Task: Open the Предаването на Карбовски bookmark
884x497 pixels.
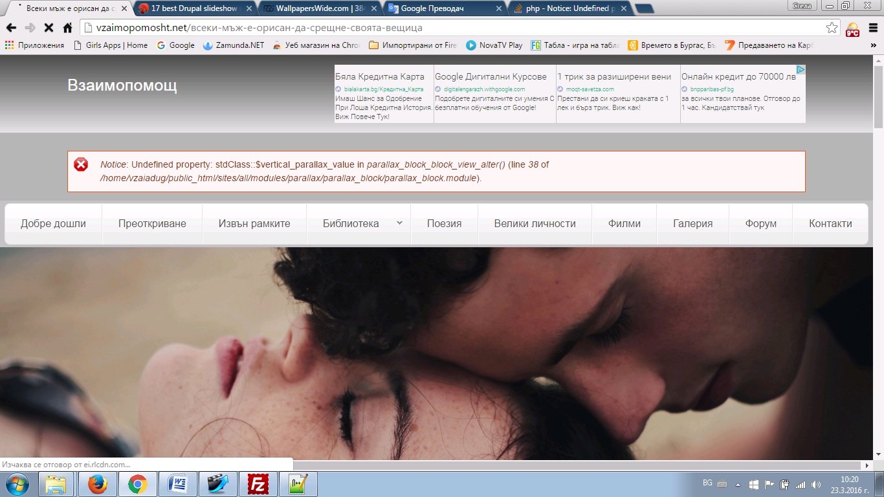Action: (x=768, y=45)
